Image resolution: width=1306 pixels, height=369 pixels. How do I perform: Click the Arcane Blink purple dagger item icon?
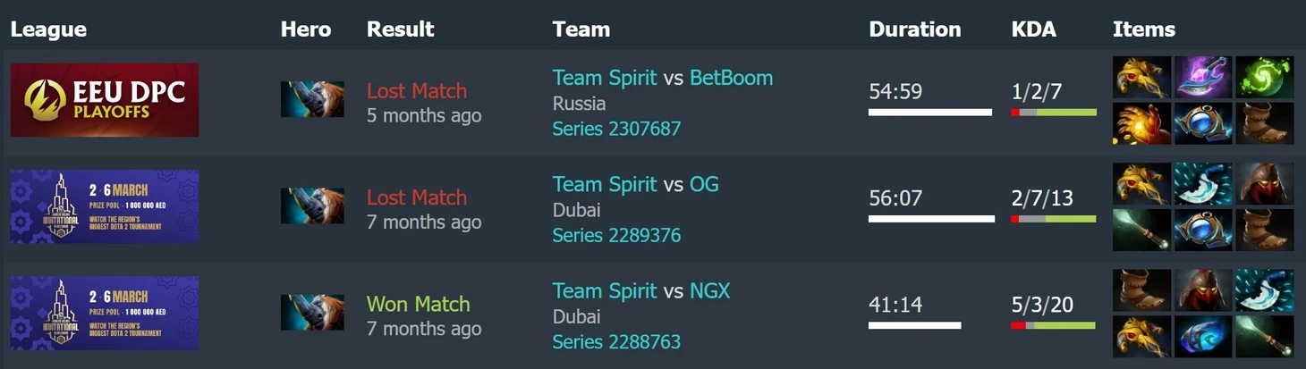[x=1203, y=78]
